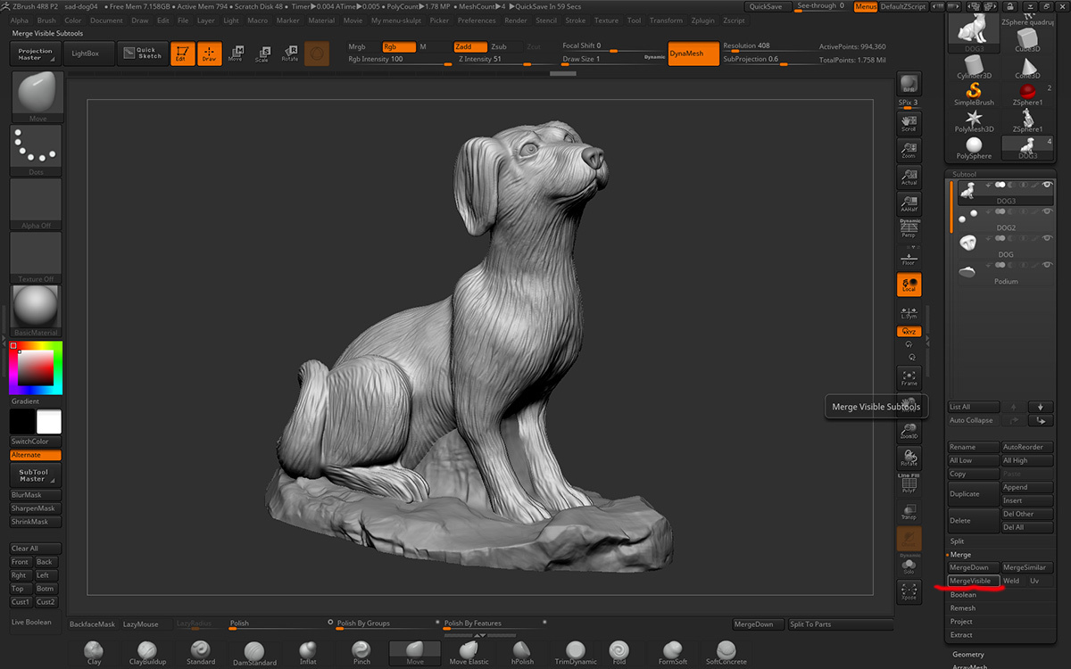
Task: Open the Preferences menu
Action: (477, 21)
